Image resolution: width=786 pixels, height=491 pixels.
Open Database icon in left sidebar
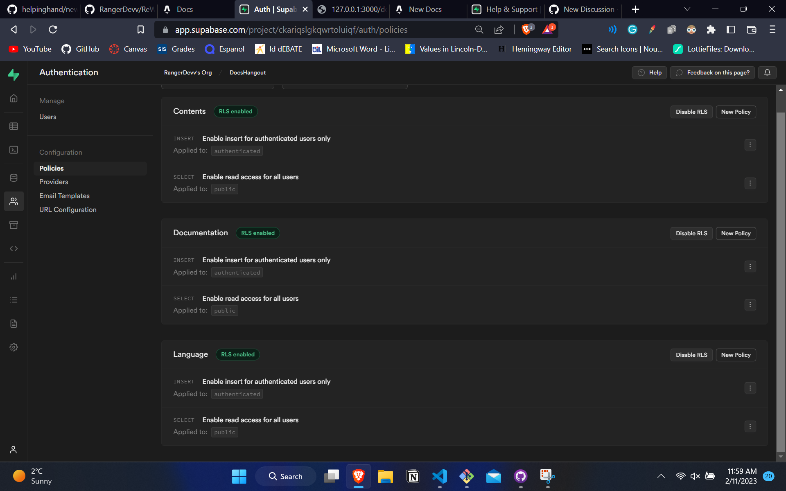click(x=14, y=178)
